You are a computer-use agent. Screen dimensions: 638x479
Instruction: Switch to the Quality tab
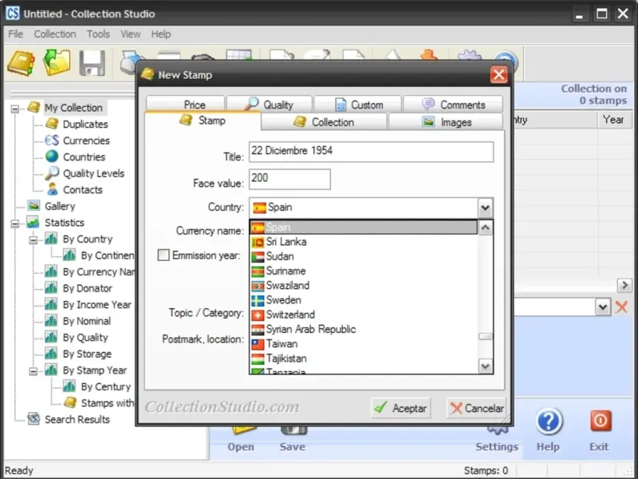coord(270,105)
